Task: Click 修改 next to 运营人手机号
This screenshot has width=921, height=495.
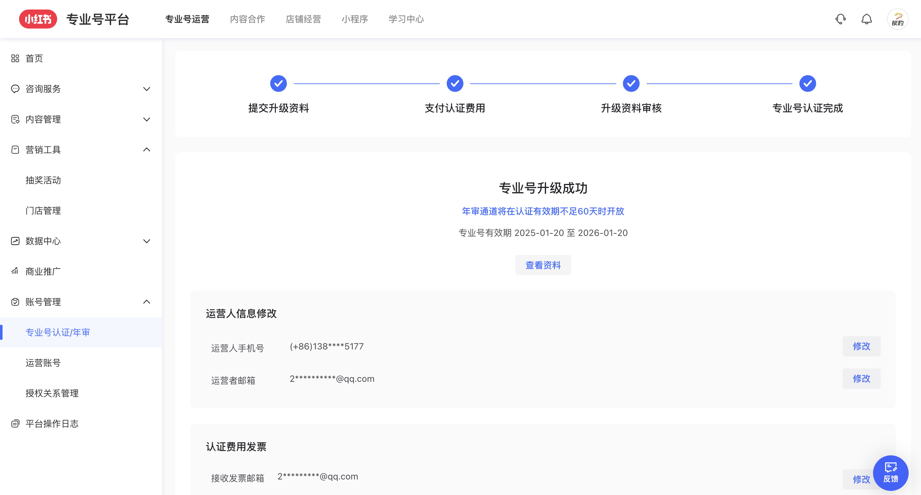Action: [861, 346]
